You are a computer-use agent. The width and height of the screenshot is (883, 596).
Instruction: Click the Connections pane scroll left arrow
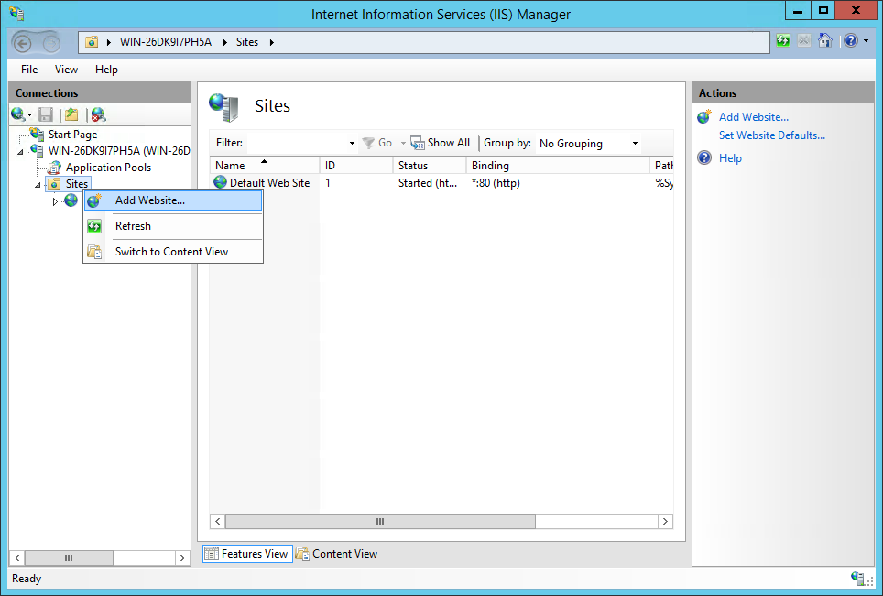(x=16, y=558)
